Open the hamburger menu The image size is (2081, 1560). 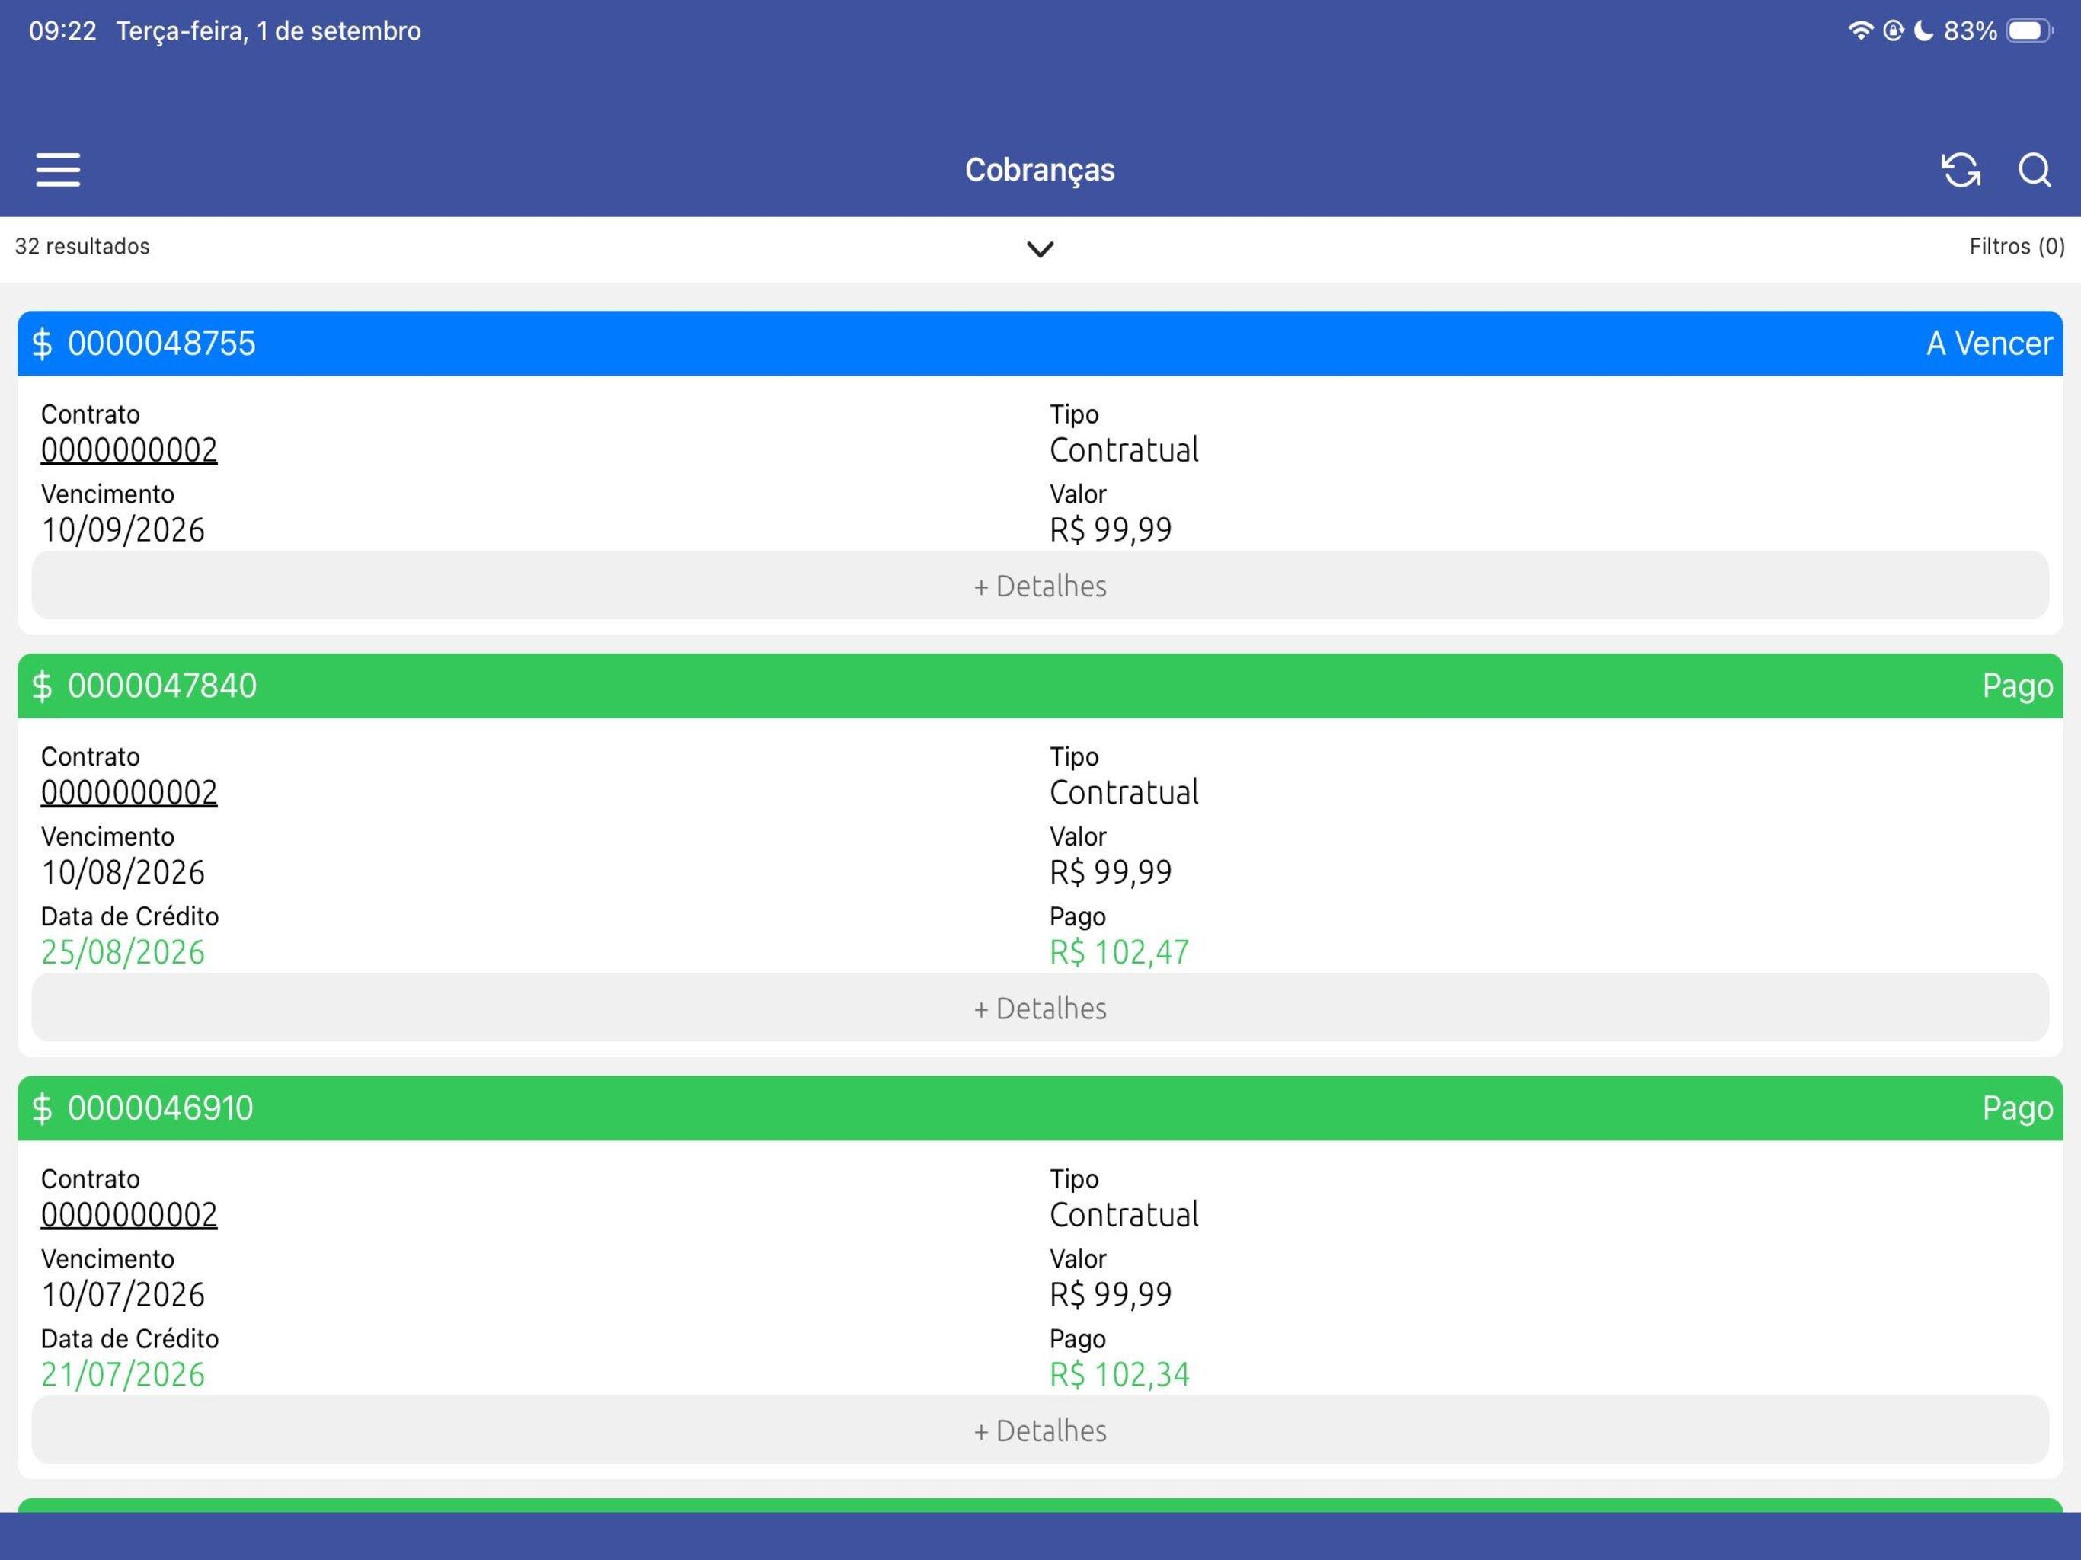[x=59, y=171]
